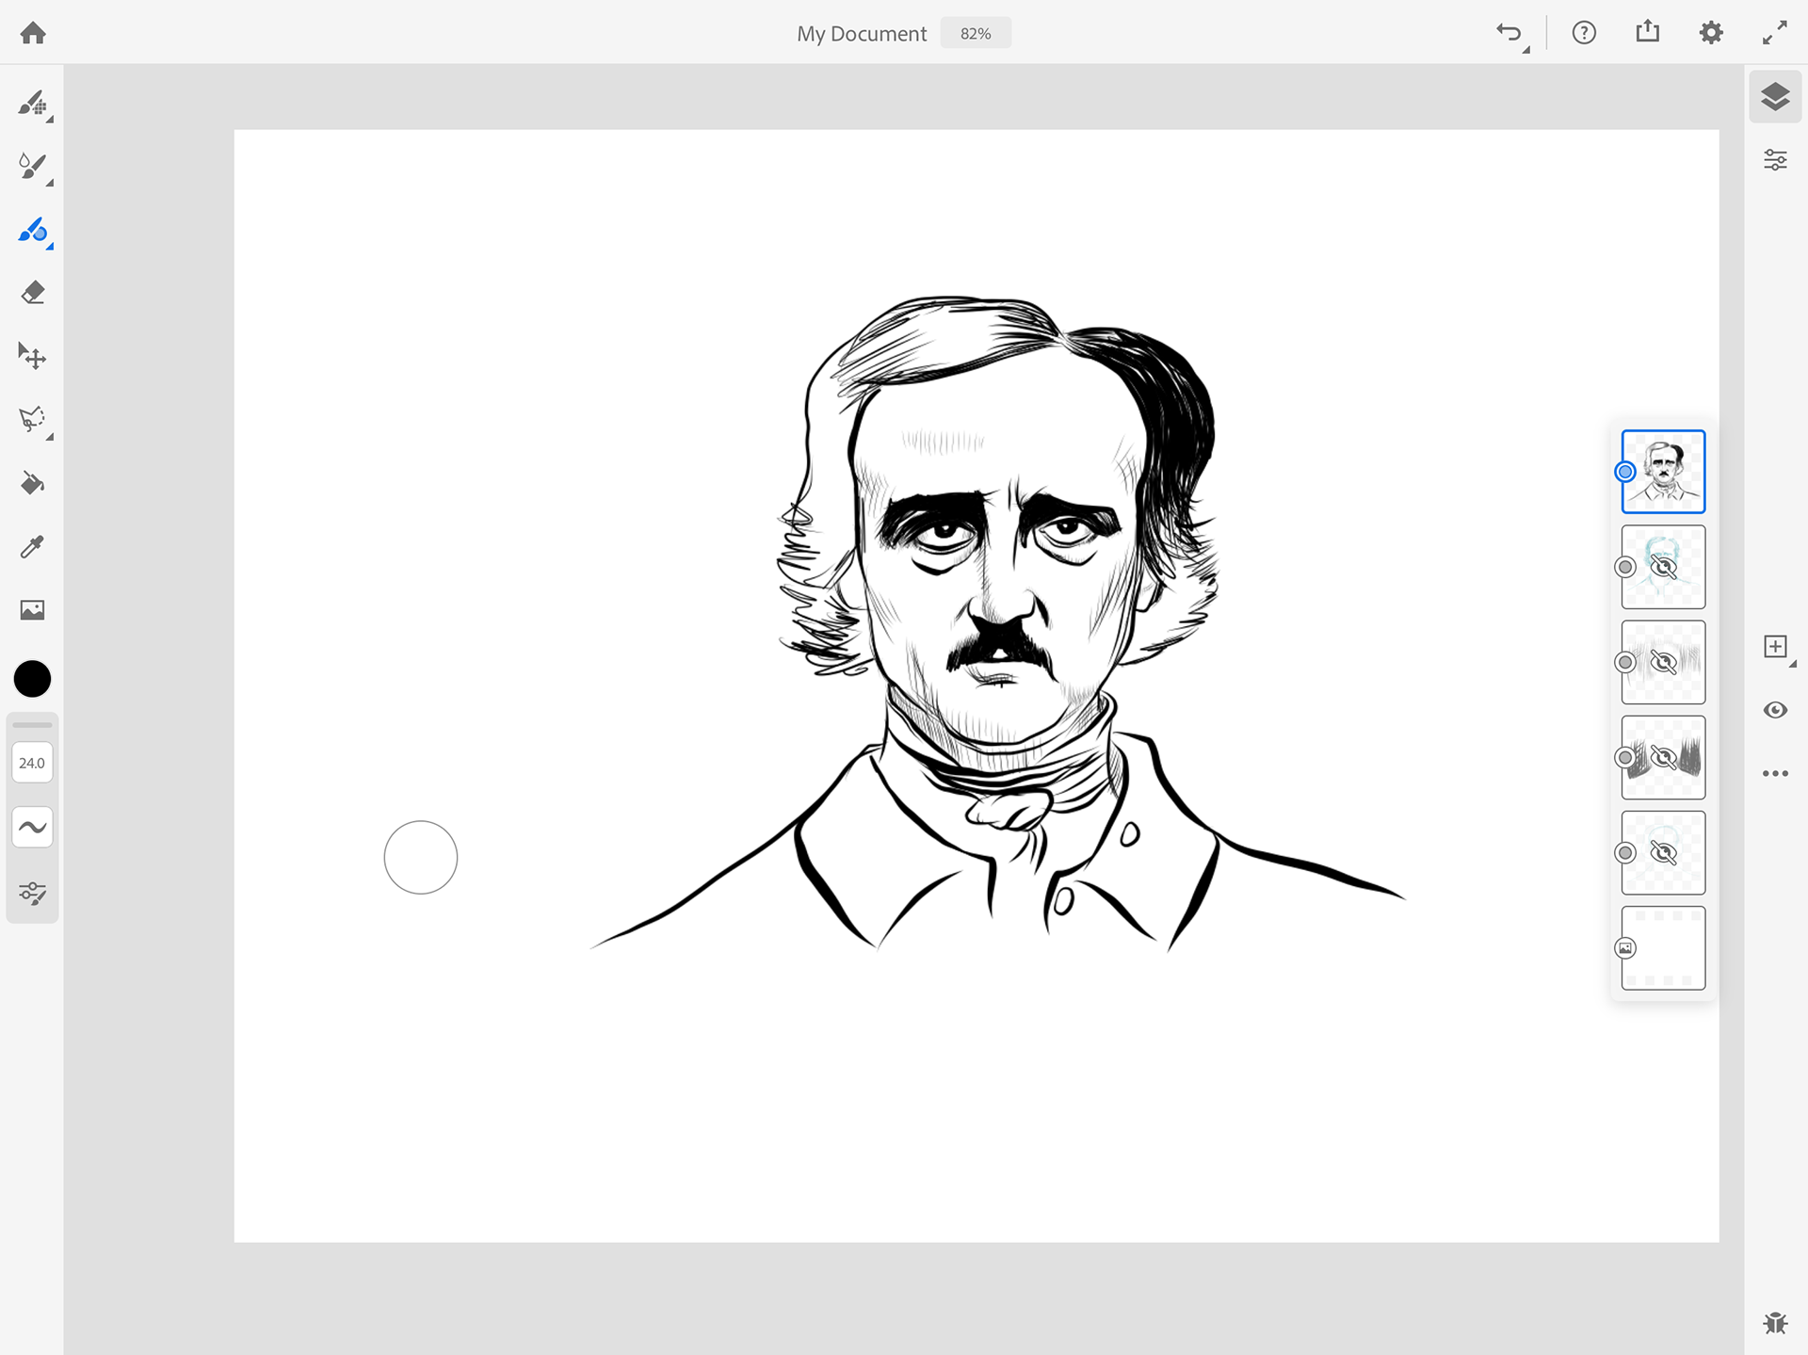Pick the Paint Bucket fill tool
1808x1355 pixels.
point(33,483)
